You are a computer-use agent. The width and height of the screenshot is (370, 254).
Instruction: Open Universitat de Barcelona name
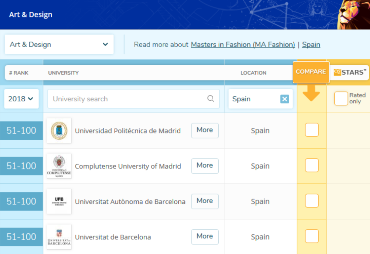(x=113, y=237)
